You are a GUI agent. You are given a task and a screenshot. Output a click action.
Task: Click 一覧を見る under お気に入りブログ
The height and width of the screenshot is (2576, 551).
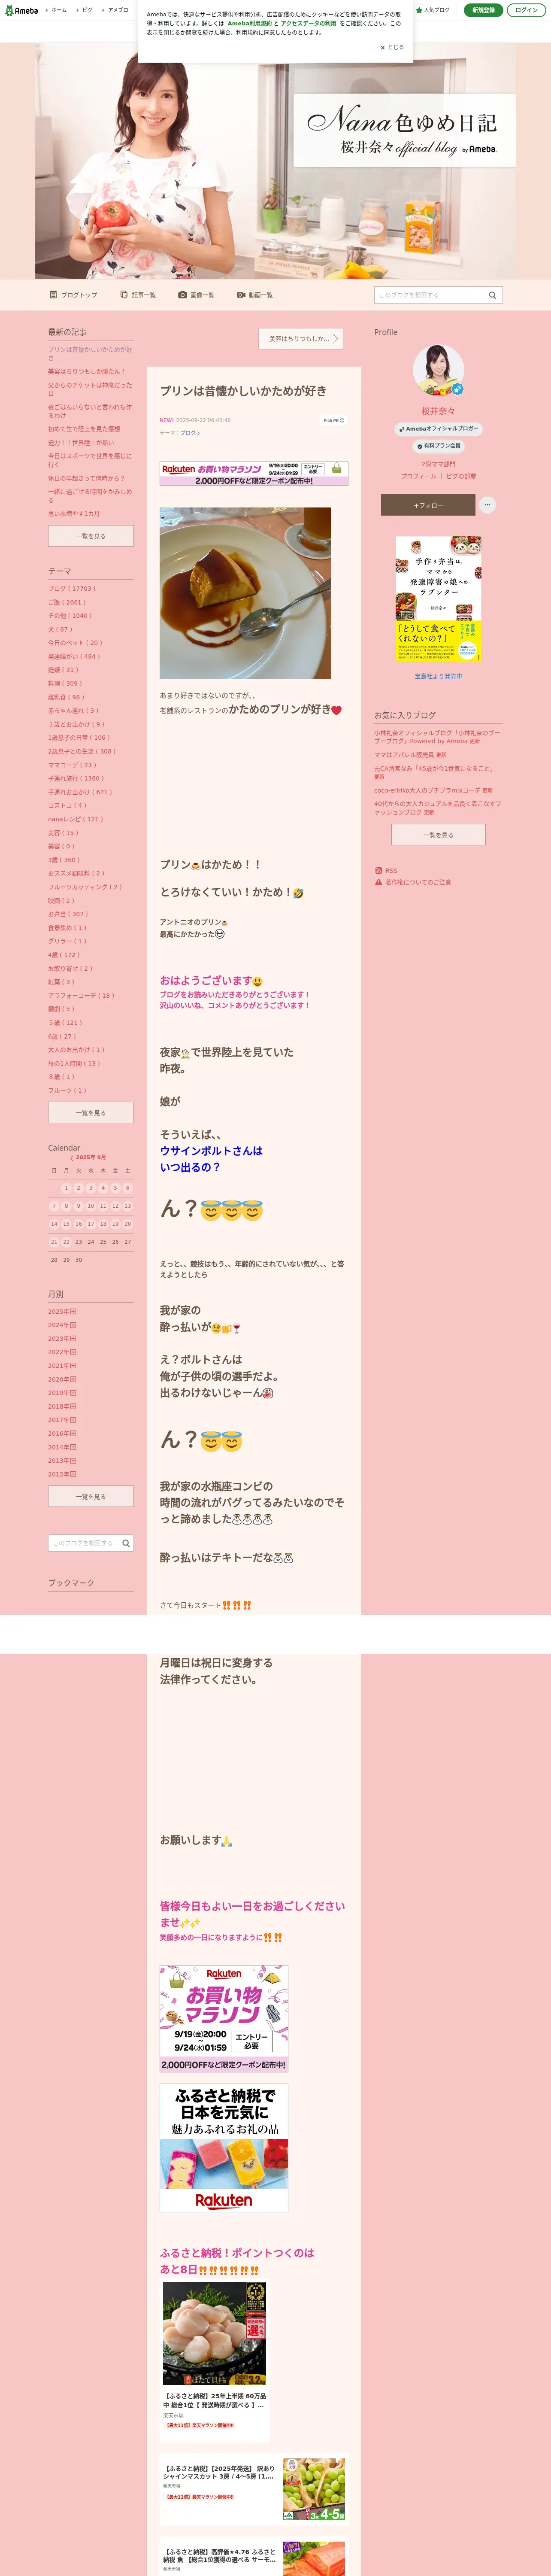[438, 834]
